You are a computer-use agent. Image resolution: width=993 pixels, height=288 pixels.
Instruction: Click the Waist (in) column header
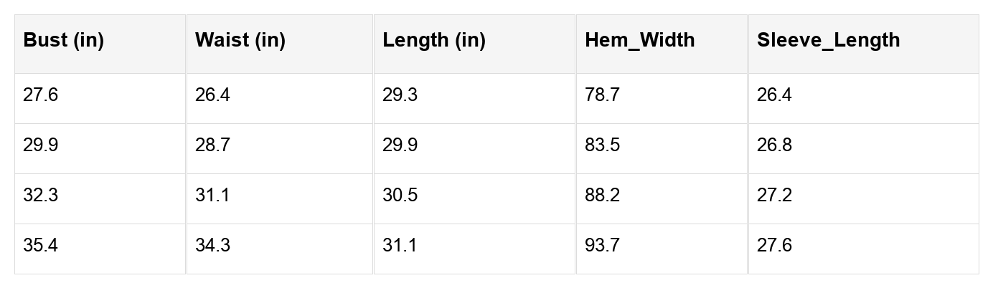pyautogui.click(x=240, y=41)
